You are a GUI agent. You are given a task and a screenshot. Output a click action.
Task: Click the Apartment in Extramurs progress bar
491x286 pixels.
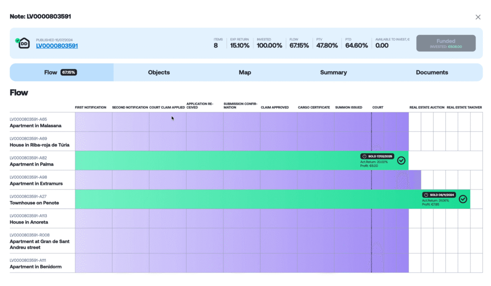click(x=248, y=180)
